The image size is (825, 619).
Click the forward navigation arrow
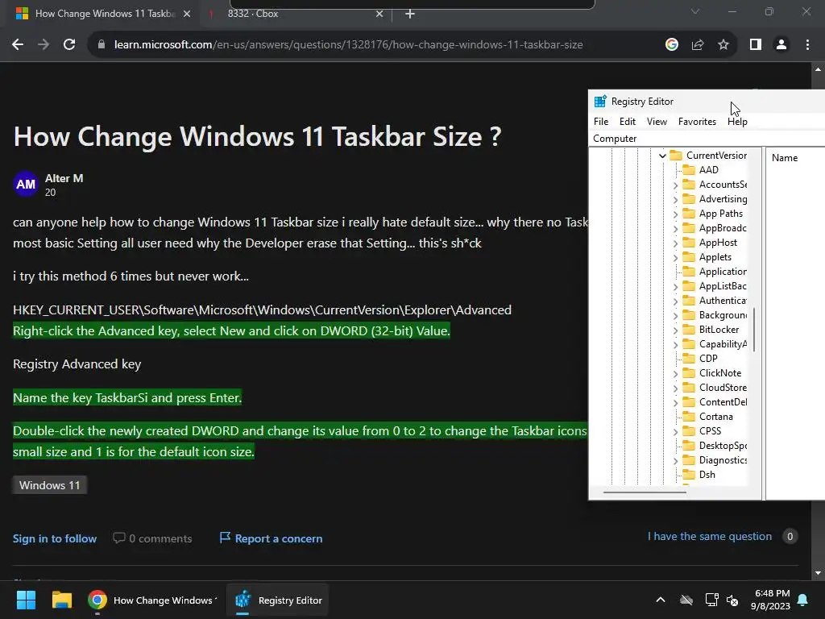point(44,45)
